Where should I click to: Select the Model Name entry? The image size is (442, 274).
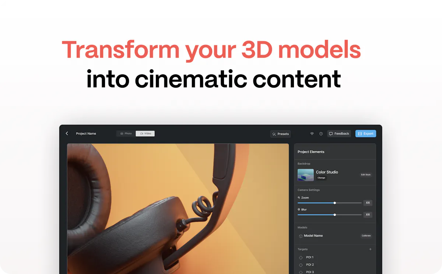click(x=313, y=236)
